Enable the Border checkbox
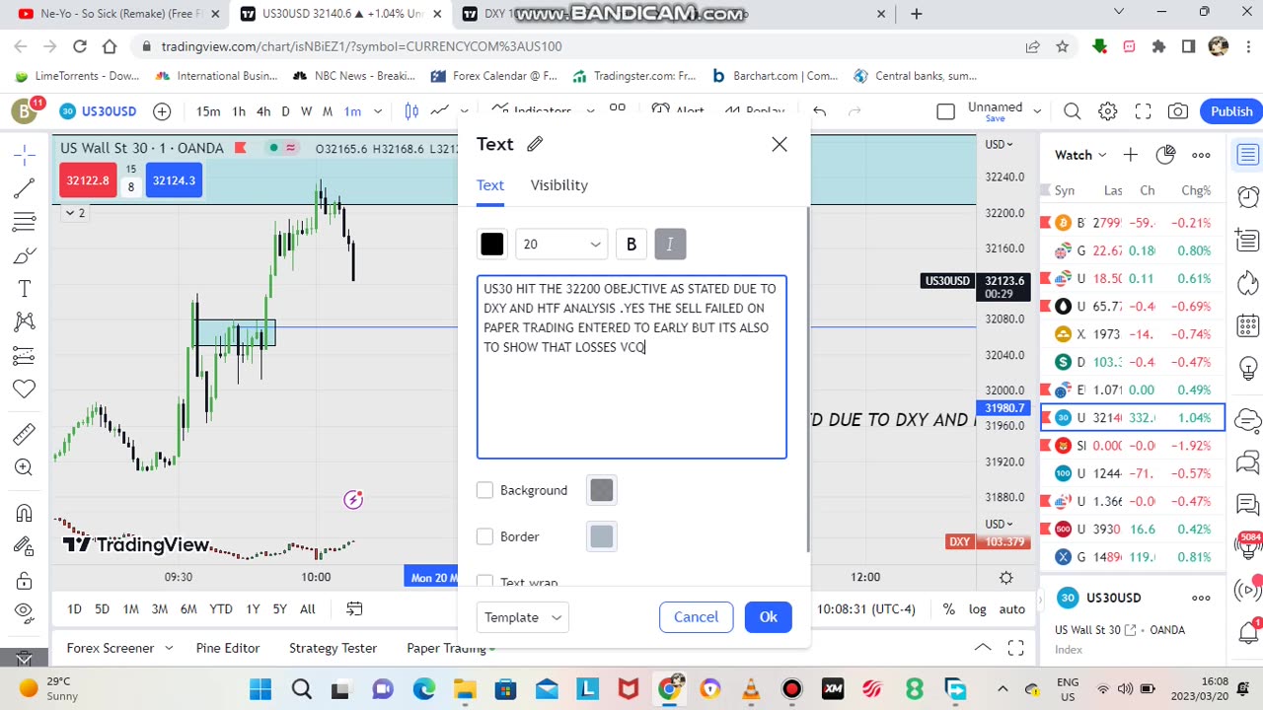The width and height of the screenshot is (1263, 710). coord(484,536)
